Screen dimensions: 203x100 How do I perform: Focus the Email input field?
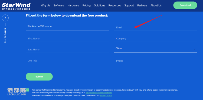click(x=155, y=27)
